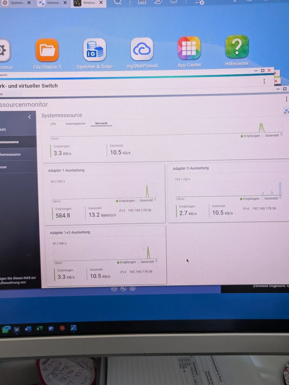The height and width of the screenshot is (385, 289).
Task: Toggle Gesendet legend in Adapter 1+2-Auslastung chart
Action: pos(146,262)
